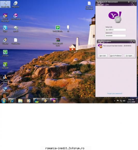
Task: Open the Windows Start menu orb
Action: pos(4,101)
